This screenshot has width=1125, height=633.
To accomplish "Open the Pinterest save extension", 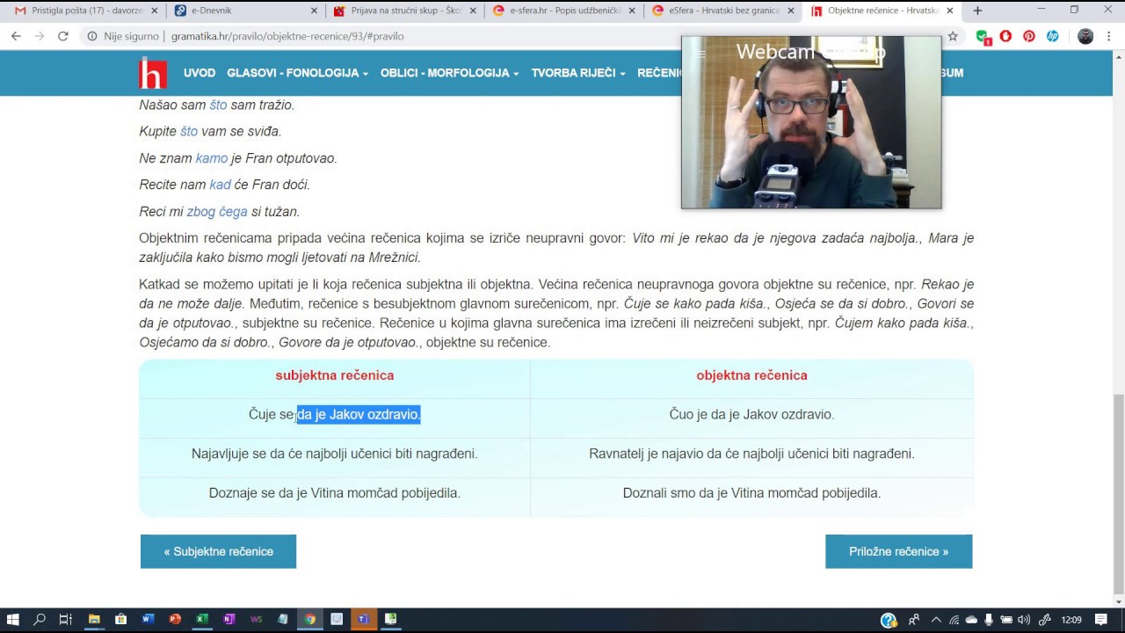I will point(1028,36).
